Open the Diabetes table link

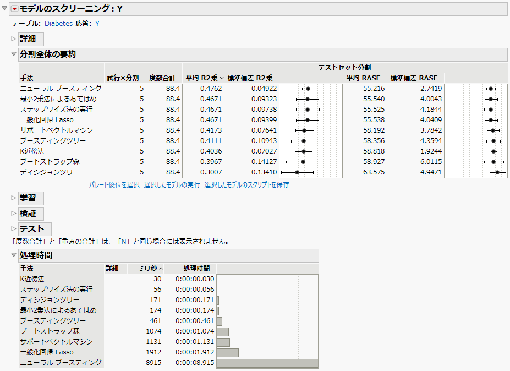tap(58, 24)
